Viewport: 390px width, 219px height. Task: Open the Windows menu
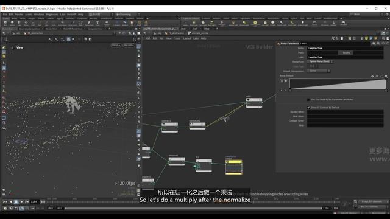tap(39, 15)
